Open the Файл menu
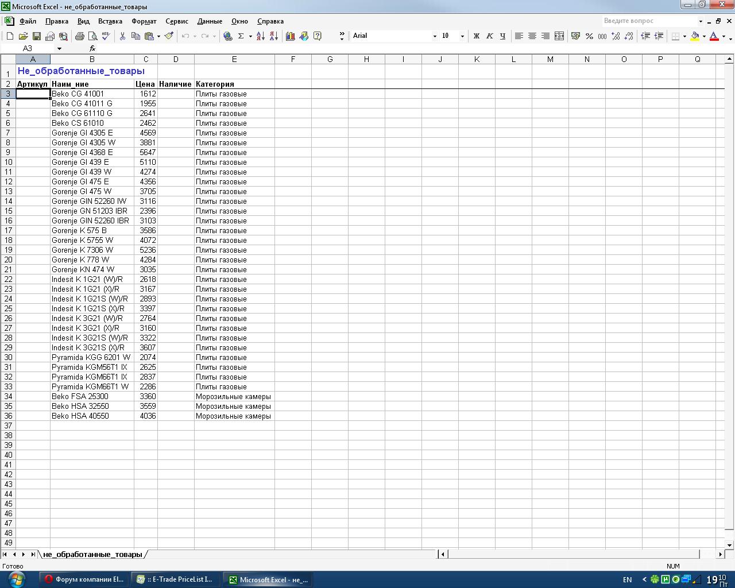The height and width of the screenshot is (588, 735). (x=28, y=21)
